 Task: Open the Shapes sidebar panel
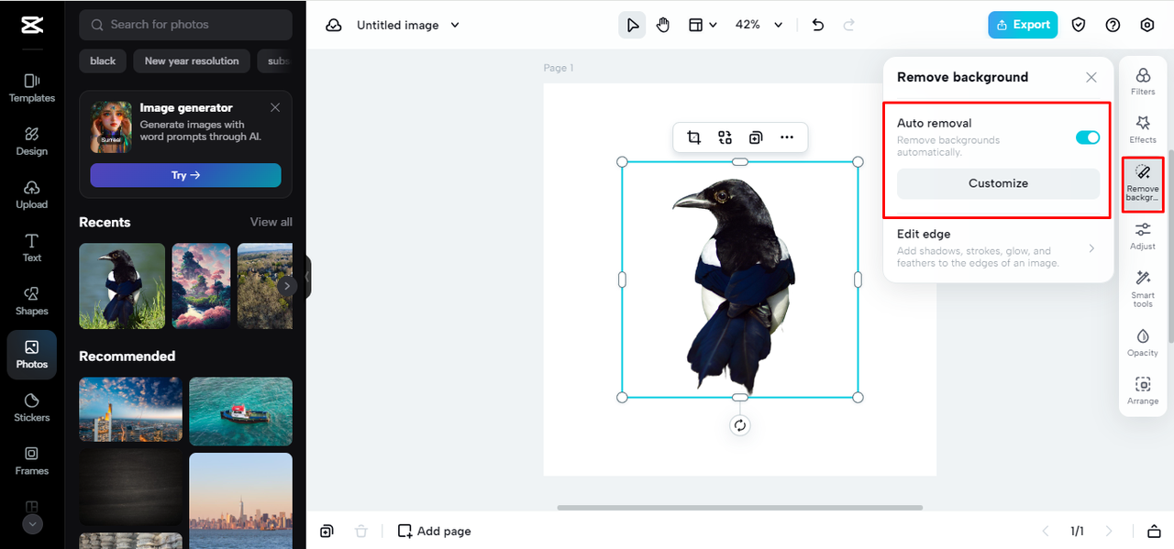[x=32, y=301]
